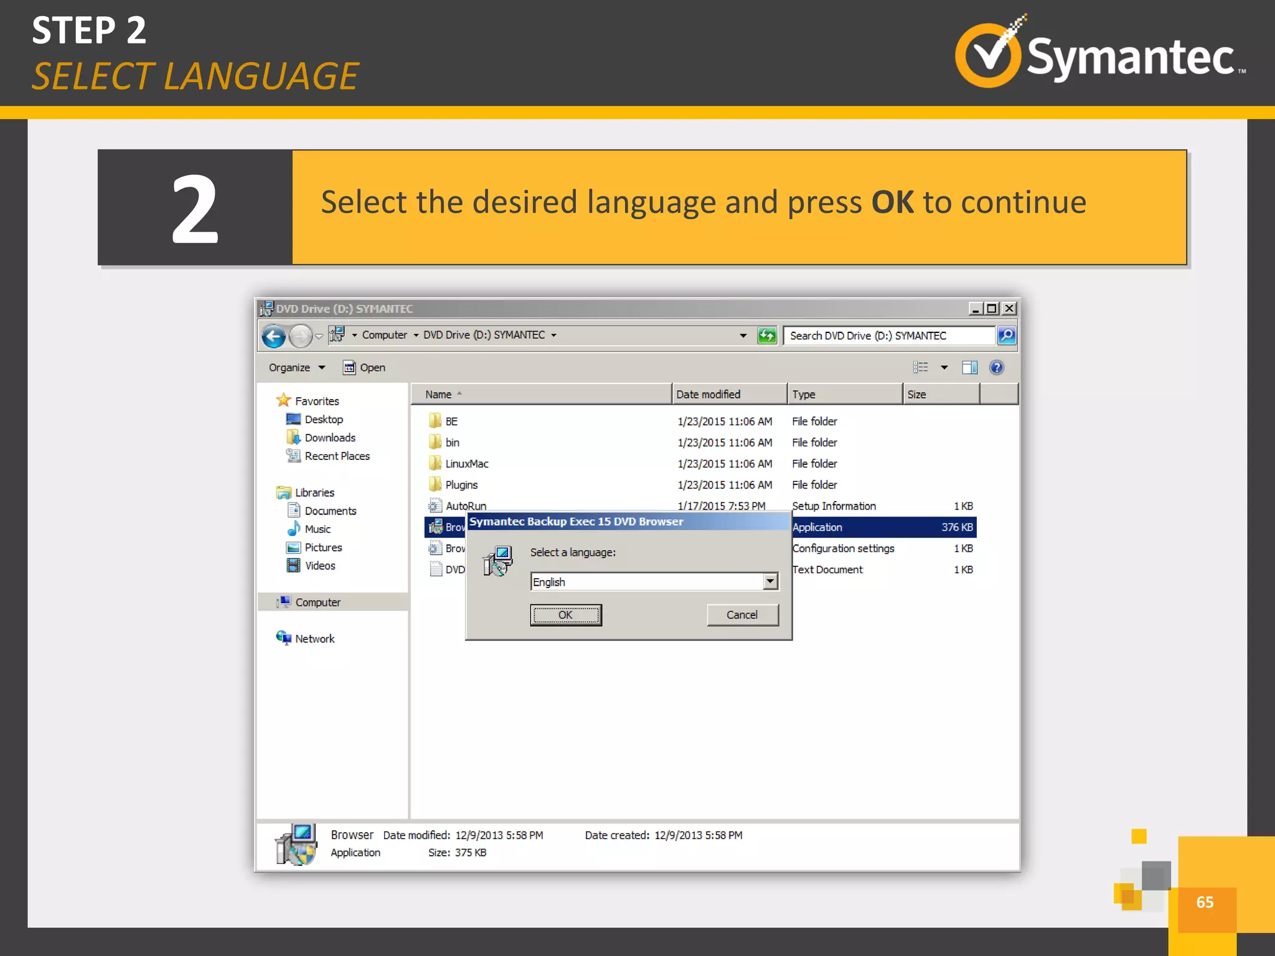
Task: Click the search magnifier icon
Action: [x=1006, y=335]
